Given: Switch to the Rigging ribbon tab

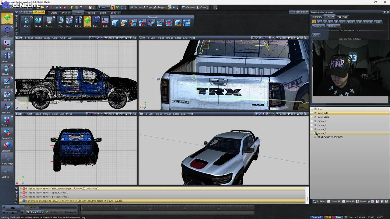Looking at the screenshot, I should pos(91,13).
